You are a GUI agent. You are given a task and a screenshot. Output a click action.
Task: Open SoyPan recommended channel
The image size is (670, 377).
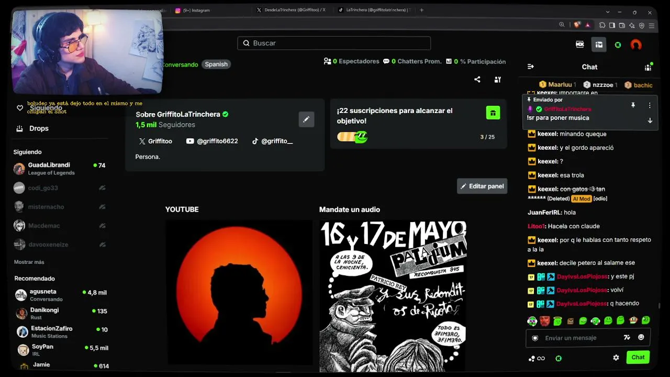[62, 350]
